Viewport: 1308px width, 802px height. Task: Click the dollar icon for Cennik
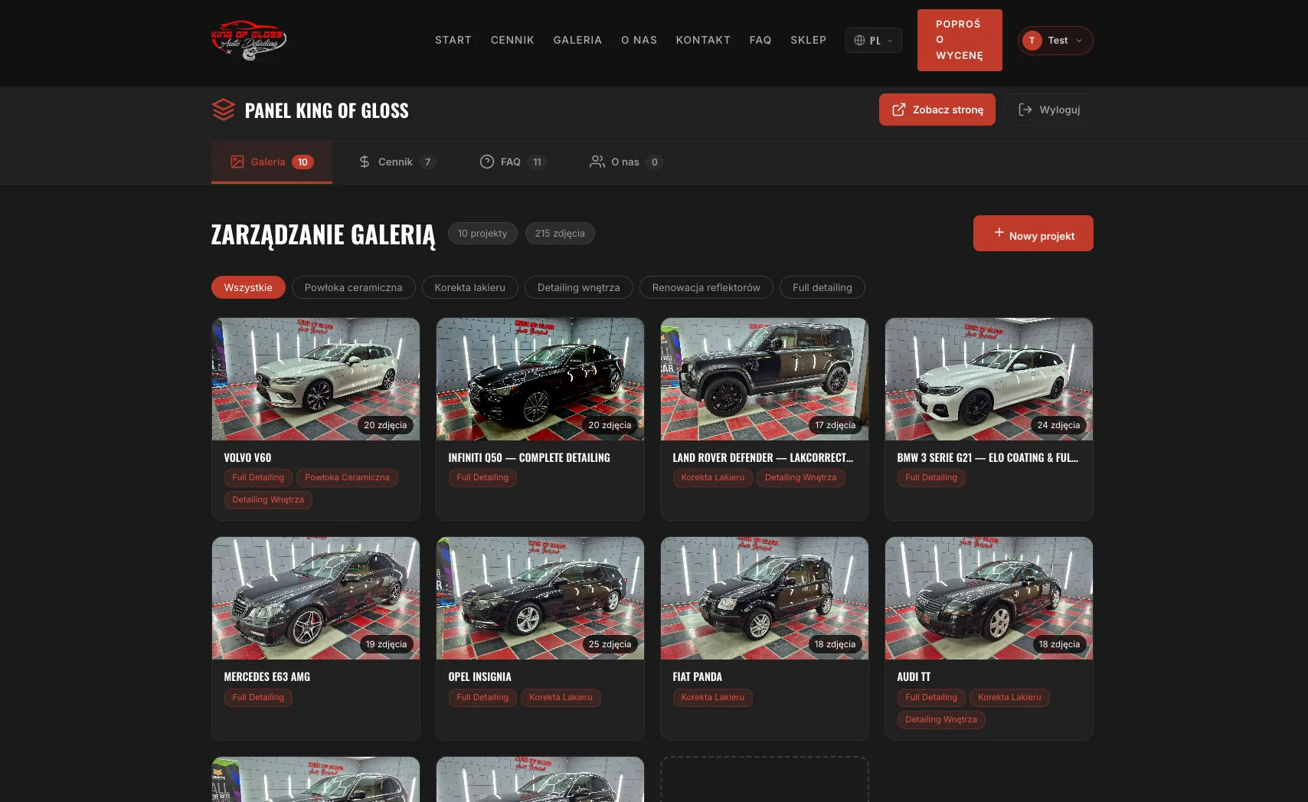(365, 162)
